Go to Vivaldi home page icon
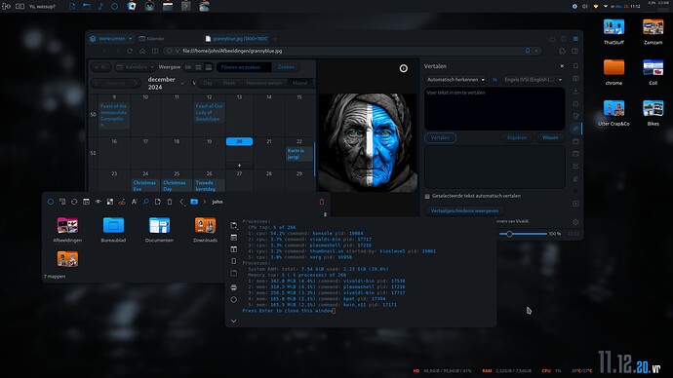Viewport: 673px width, 378px height. [x=142, y=51]
